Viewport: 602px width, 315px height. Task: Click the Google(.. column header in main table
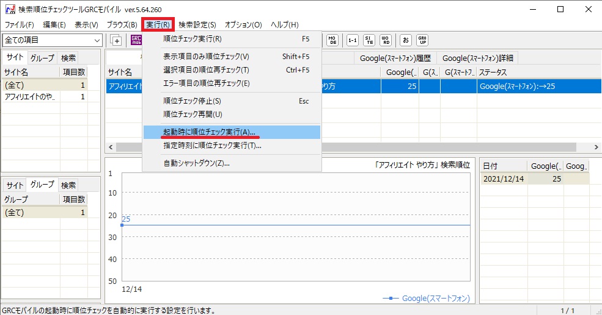[400, 72]
